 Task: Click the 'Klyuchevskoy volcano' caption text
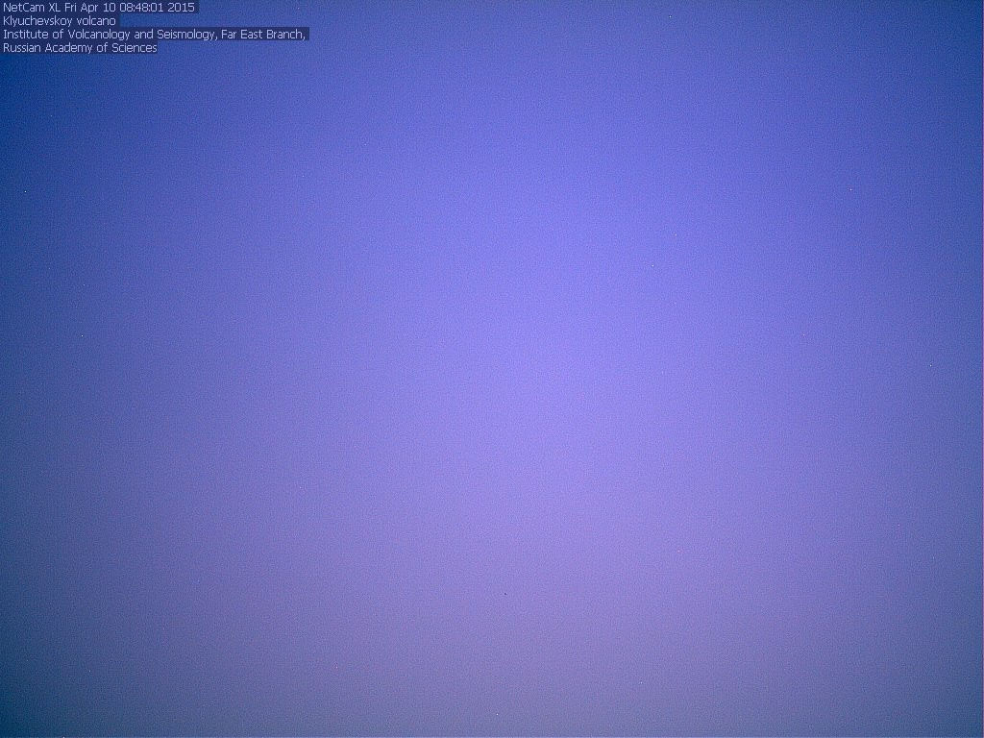pyautogui.click(x=60, y=21)
